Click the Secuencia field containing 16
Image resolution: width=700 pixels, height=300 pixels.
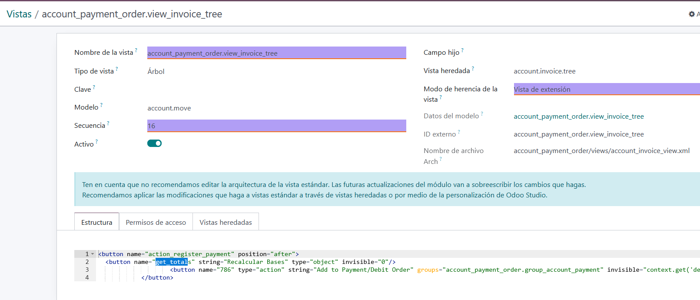tap(276, 126)
